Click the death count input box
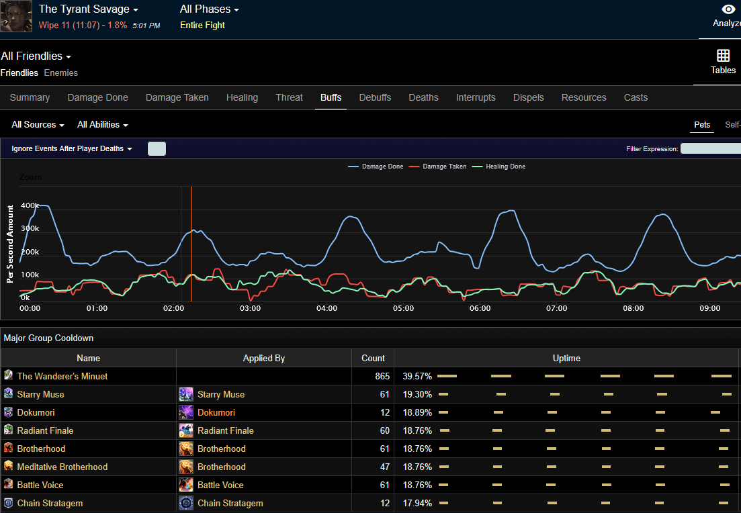 click(157, 149)
